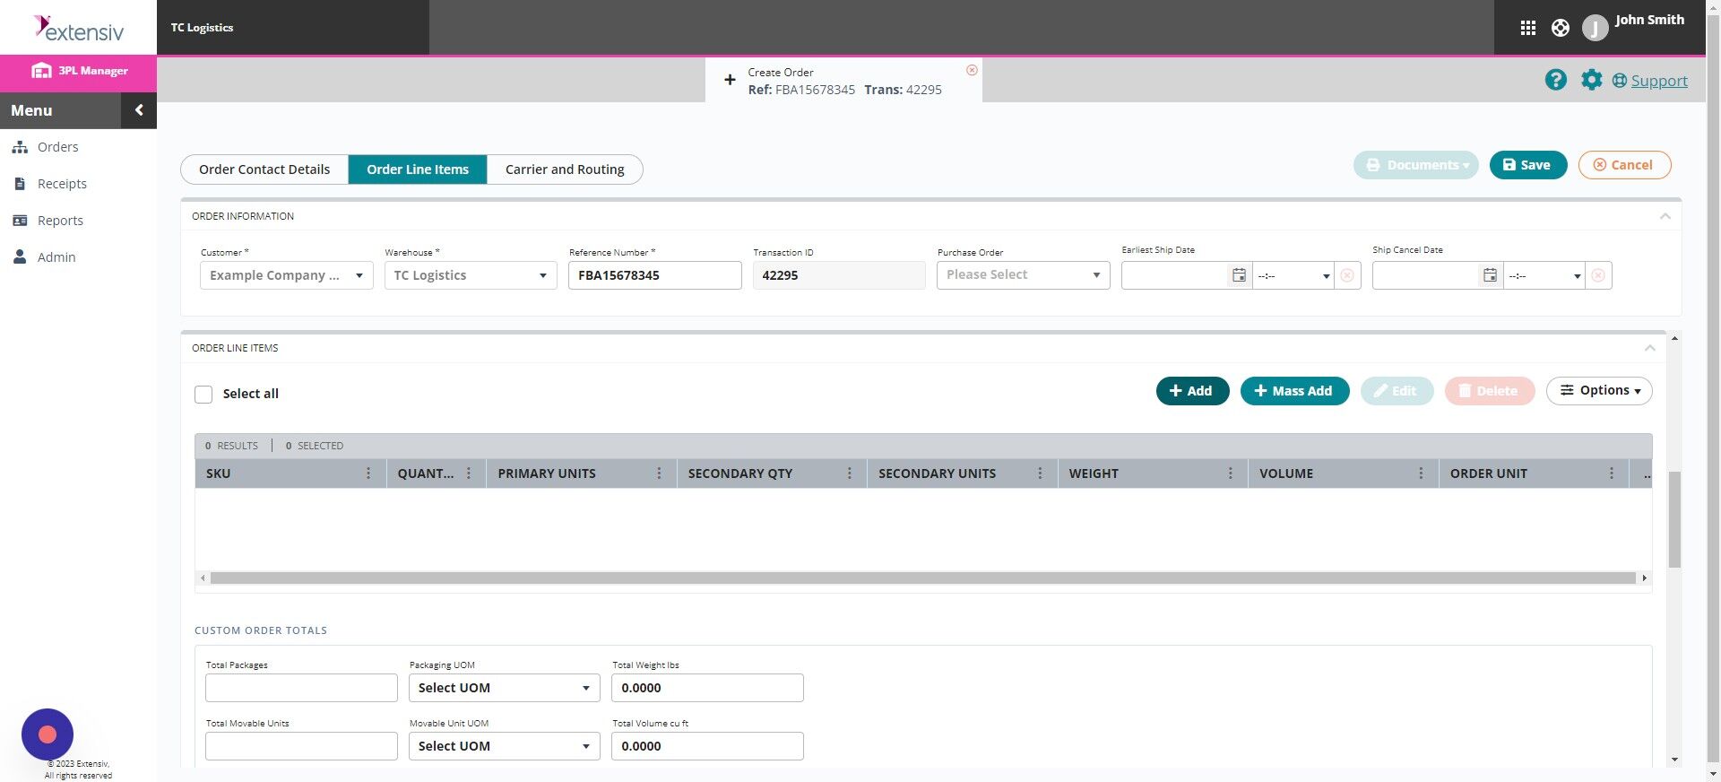
Task: Focus the Total Weight lbs field
Action: (x=707, y=688)
